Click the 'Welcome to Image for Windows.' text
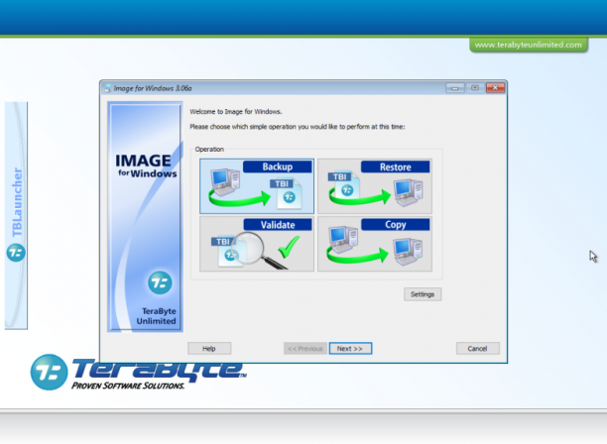 click(236, 112)
